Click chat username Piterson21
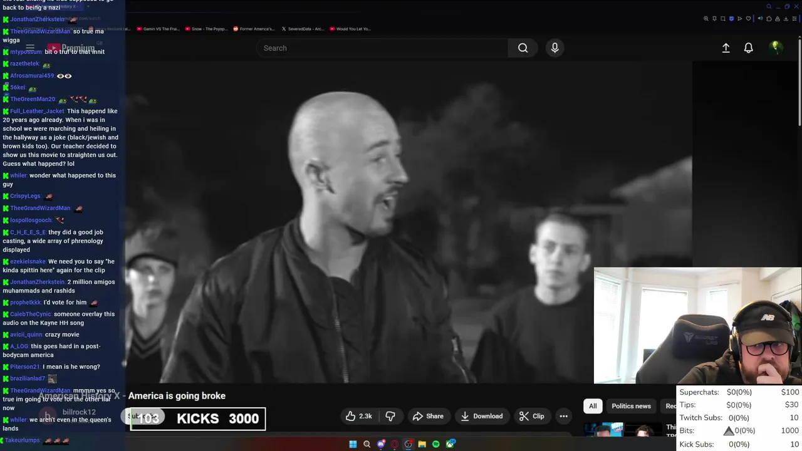802x451 pixels. pos(25,366)
